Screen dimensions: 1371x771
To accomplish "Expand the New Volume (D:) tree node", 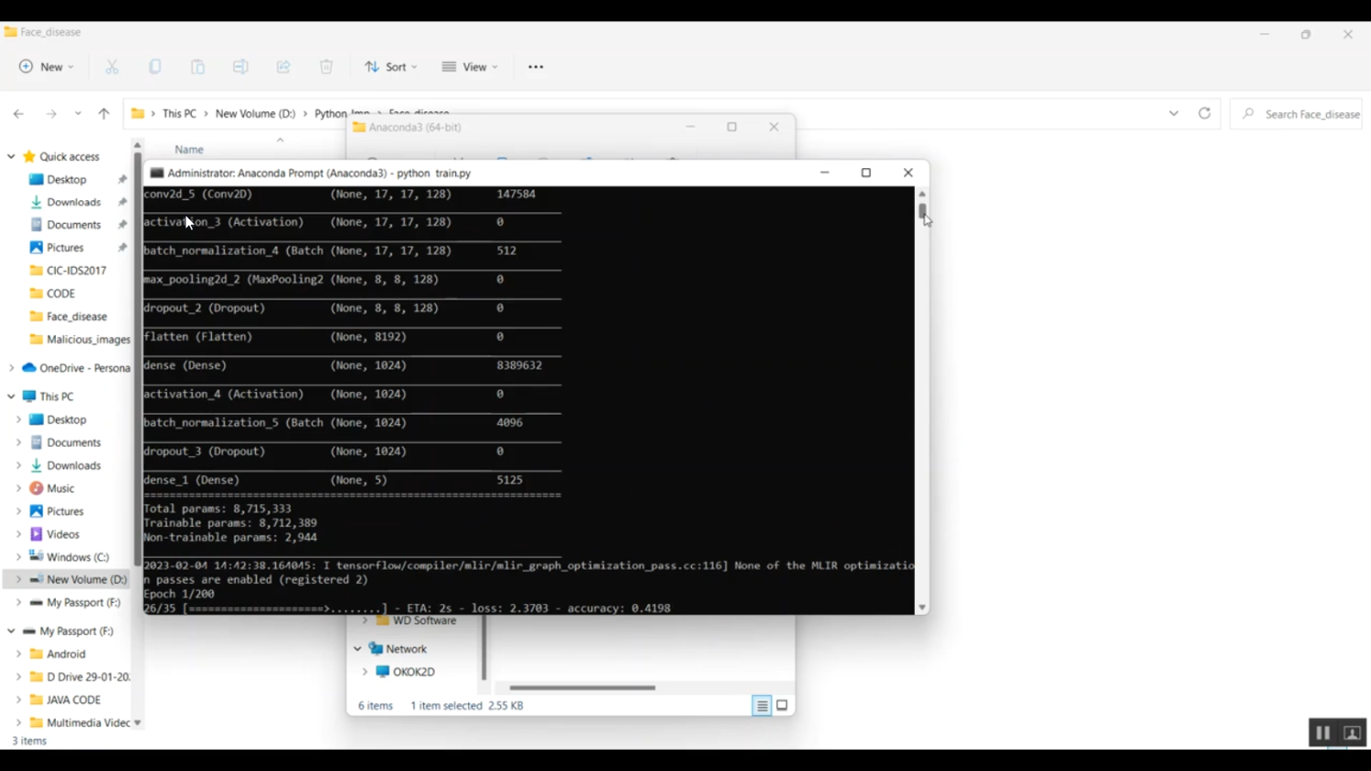I will (18, 579).
